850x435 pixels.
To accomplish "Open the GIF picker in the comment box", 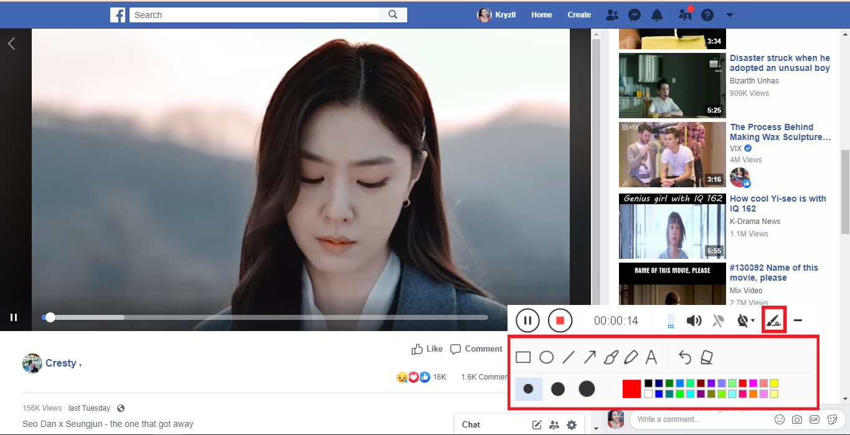I will (x=815, y=419).
